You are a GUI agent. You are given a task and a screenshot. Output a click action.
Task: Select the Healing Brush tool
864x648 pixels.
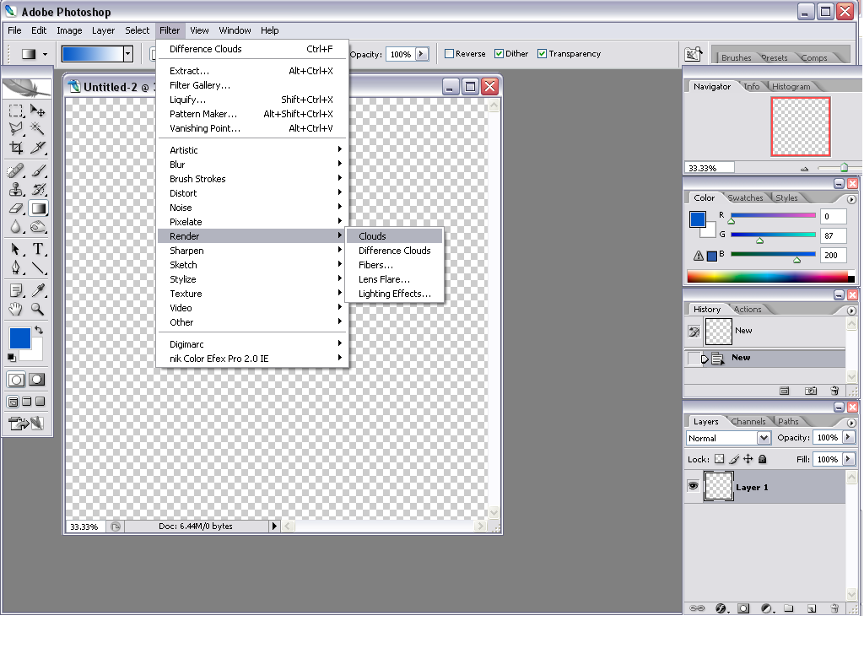click(16, 170)
